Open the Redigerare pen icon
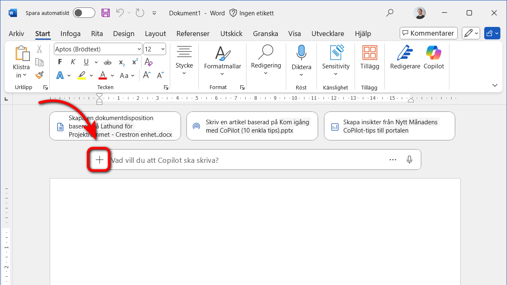 [405, 53]
